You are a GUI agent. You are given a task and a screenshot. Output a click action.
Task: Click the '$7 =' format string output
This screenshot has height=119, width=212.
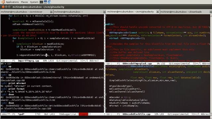(x=26, y=92)
